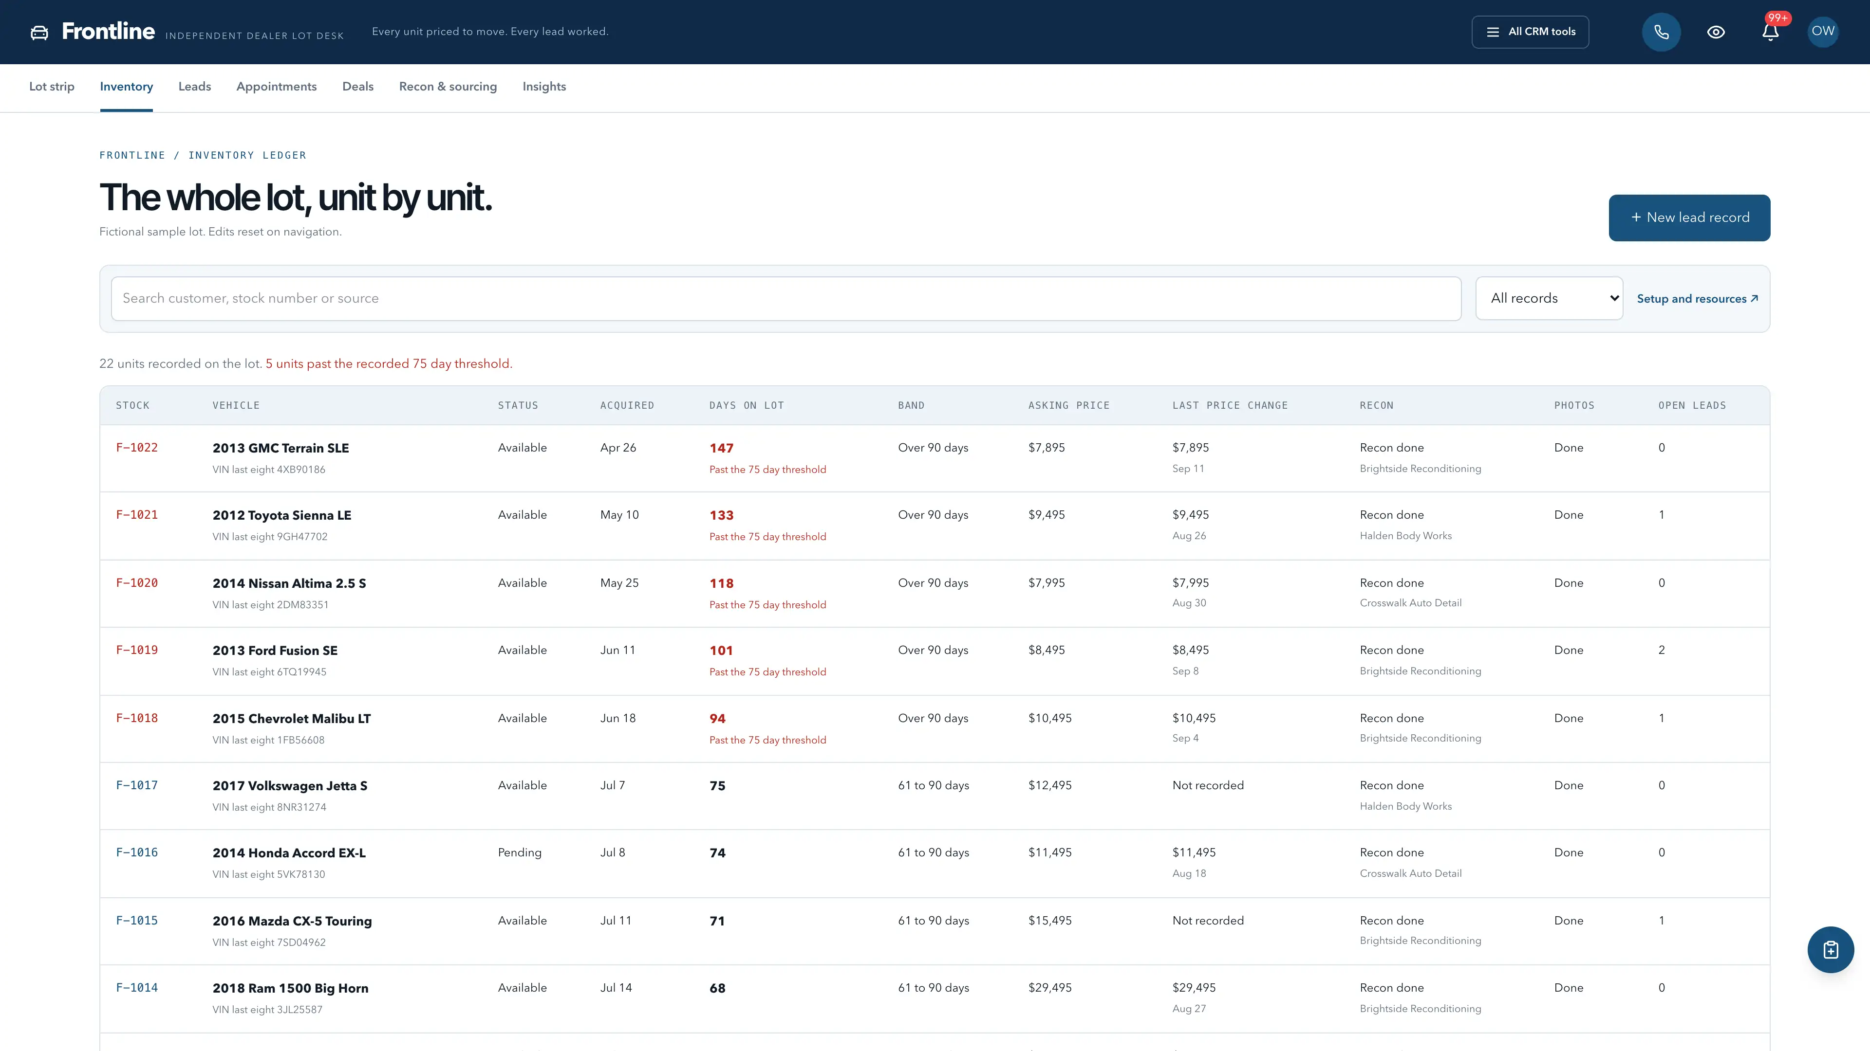1870x1051 pixels.
Task: Select the Inventory tab
Action: point(126,86)
